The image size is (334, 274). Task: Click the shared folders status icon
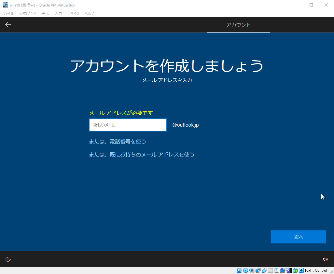pos(270,270)
